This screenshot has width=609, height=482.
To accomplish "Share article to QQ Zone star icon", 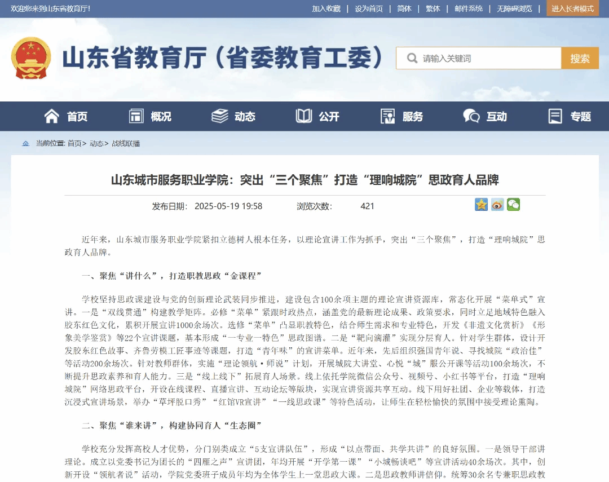I will click(481, 205).
